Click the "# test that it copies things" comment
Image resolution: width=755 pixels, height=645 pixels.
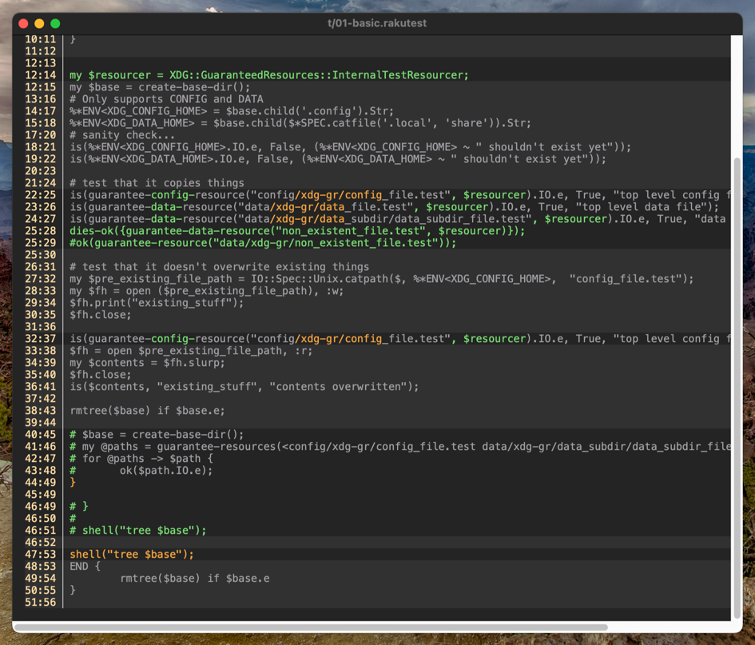[x=157, y=183]
